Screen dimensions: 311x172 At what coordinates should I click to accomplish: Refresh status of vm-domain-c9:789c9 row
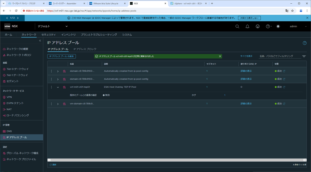[284, 104]
